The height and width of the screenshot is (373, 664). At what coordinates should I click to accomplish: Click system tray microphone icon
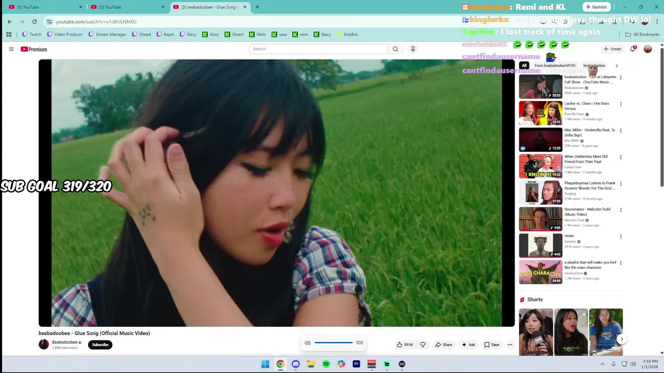pos(614,364)
